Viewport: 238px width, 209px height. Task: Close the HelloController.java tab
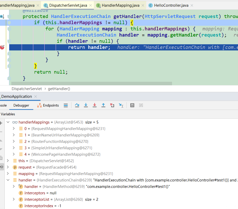pyautogui.click(x=192, y=5)
